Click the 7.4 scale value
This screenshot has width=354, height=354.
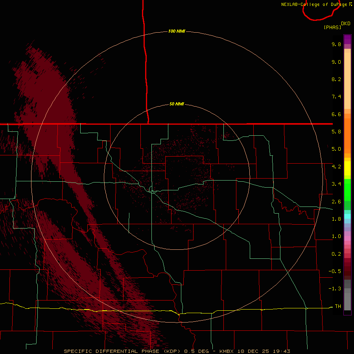tap(336, 97)
